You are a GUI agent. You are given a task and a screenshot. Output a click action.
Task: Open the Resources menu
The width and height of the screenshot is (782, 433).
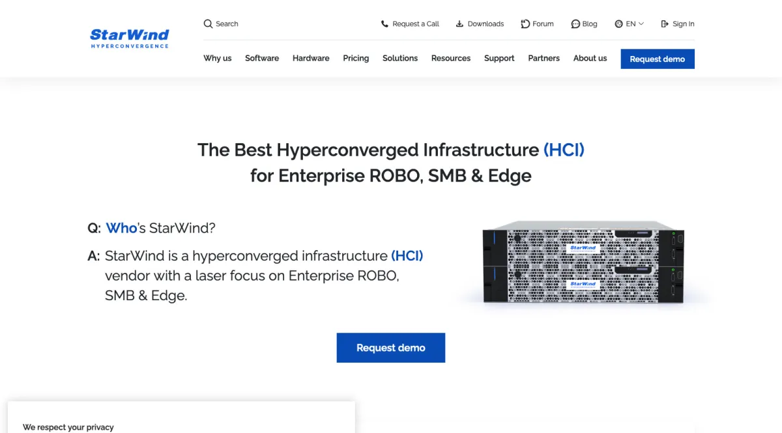click(451, 58)
